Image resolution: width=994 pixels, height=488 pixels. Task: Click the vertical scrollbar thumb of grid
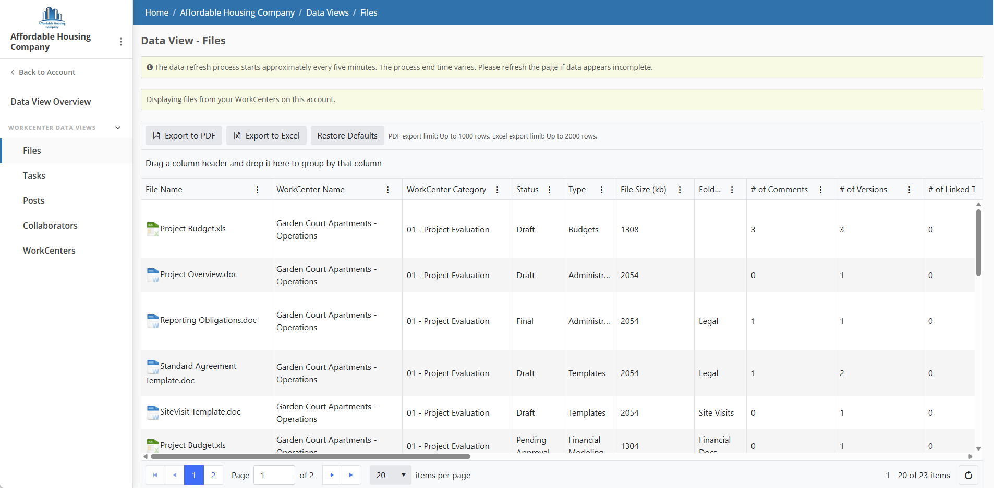coord(978,243)
